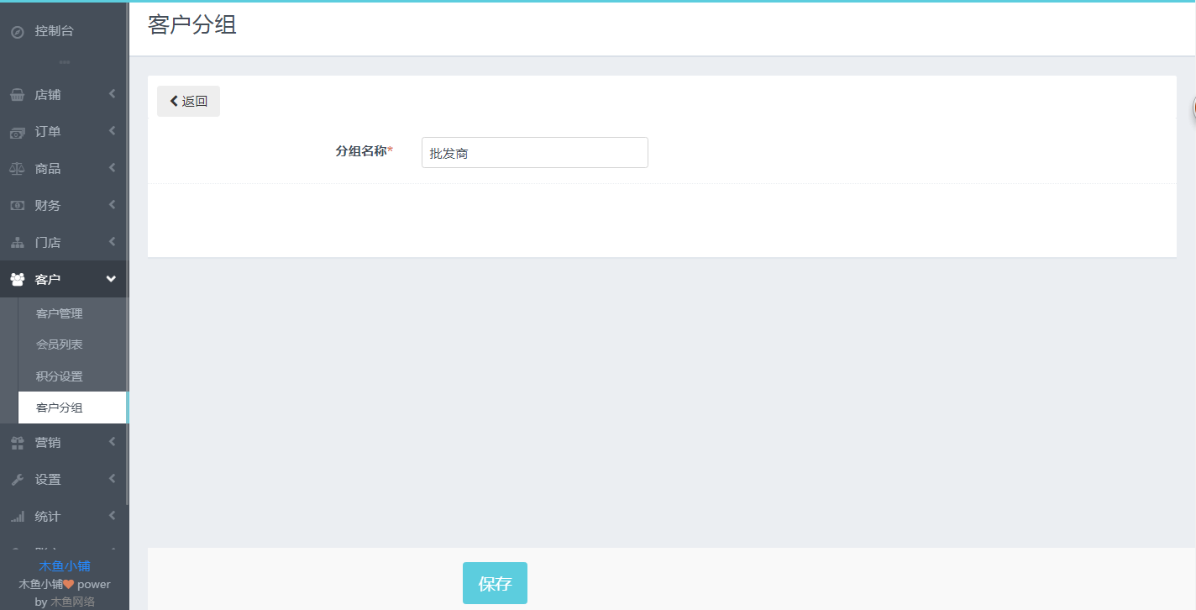The width and height of the screenshot is (1196, 610).
Task: Expand the 统计 submenu arrow
Action: click(112, 516)
